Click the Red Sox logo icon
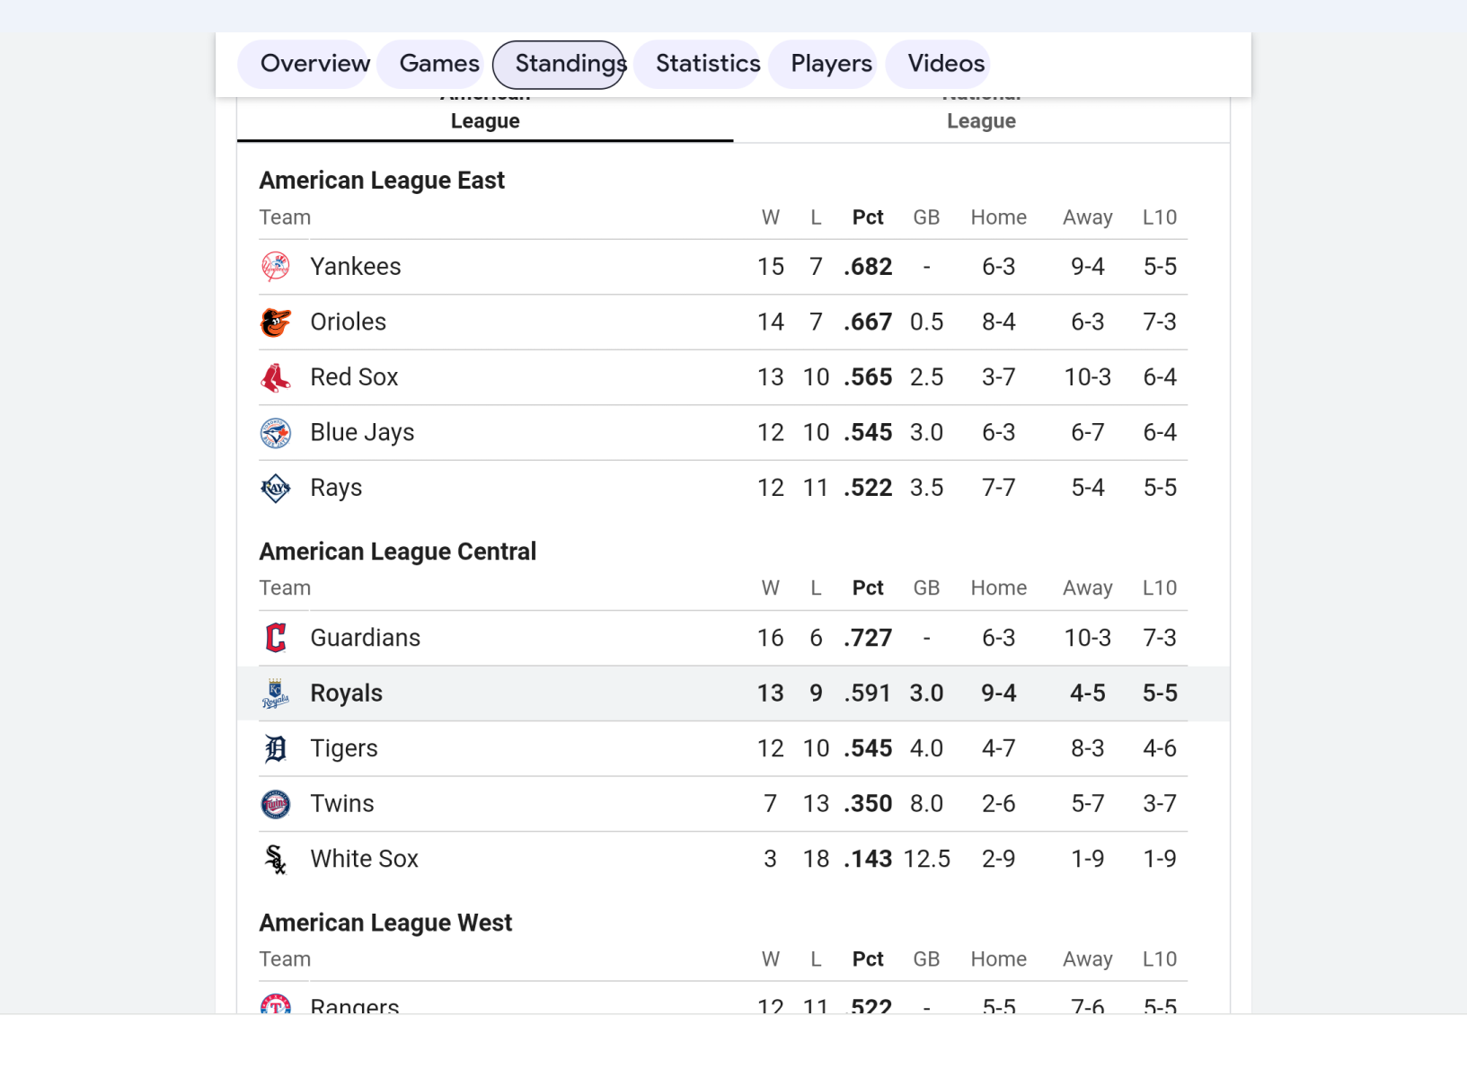Screen dimensions: 1467x1078 276,378
